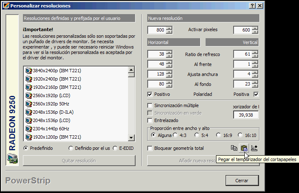Click the horizontal sync width field 128
Viewport: 299px width, 193px height.
click(x=157, y=74)
